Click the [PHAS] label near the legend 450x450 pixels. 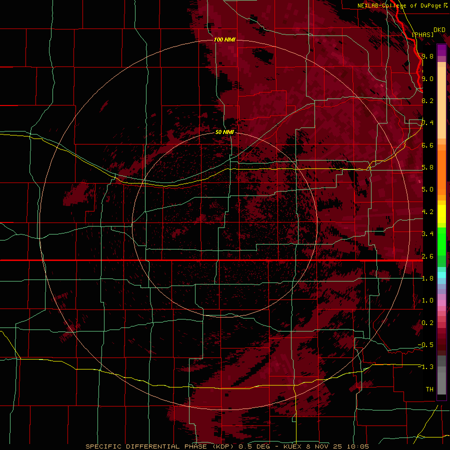pos(422,34)
